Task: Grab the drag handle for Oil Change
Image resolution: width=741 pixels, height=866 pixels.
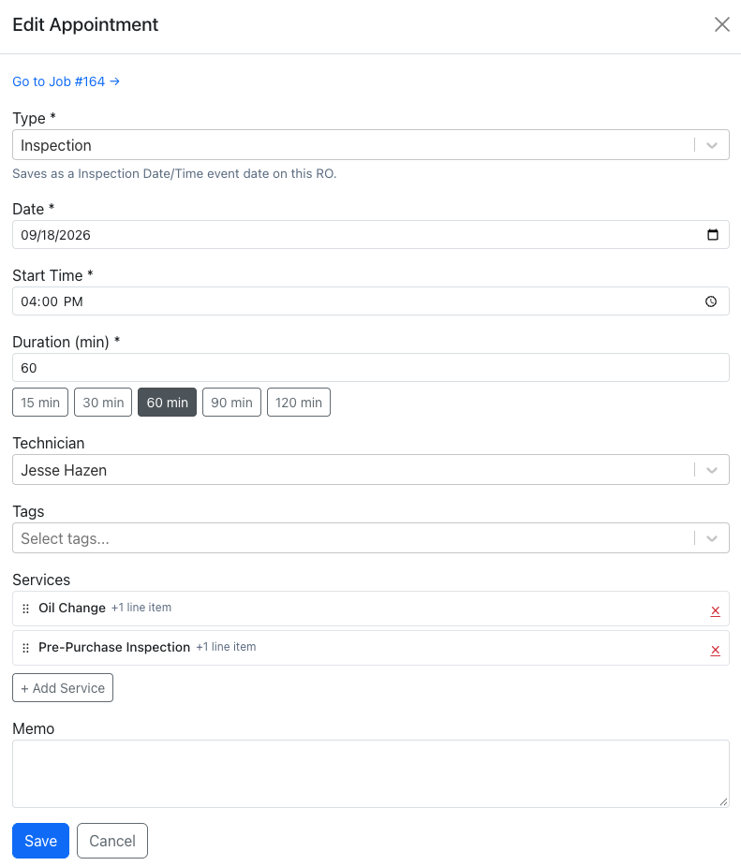Action: (x=25, y=609)
